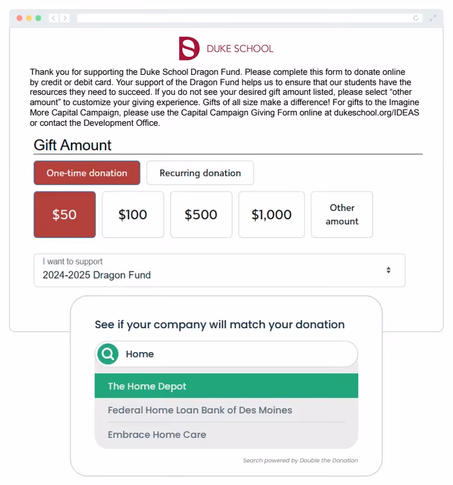Click the yellow window minimize dot

pyautogui.click(x=29, y=18)
